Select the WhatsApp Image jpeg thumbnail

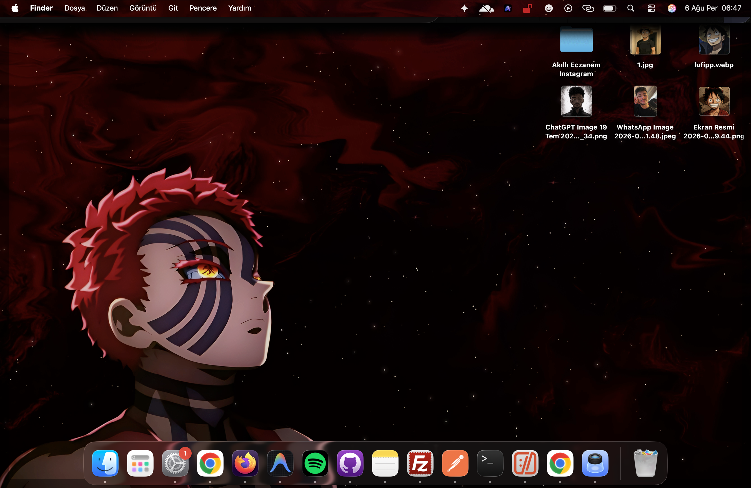pyautogui.click(x=645, y=101)
